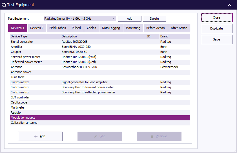The width and height of the screenshot is (237, 153).
Task: Click the plus icon on bottom Add button
Action: coord(36,136)
